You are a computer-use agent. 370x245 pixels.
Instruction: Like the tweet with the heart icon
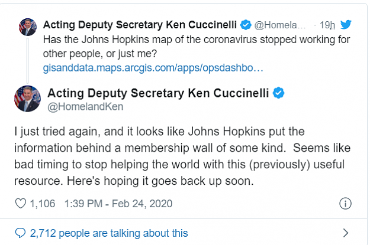pos(21,203)
